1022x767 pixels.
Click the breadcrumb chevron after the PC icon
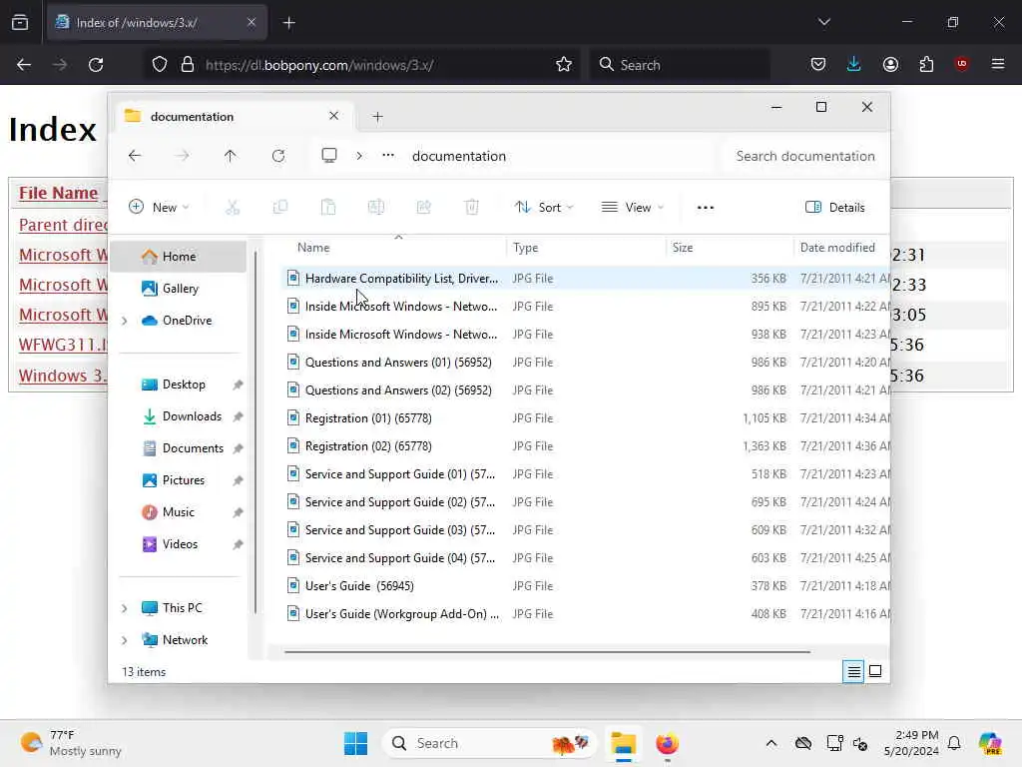[359, 156]
